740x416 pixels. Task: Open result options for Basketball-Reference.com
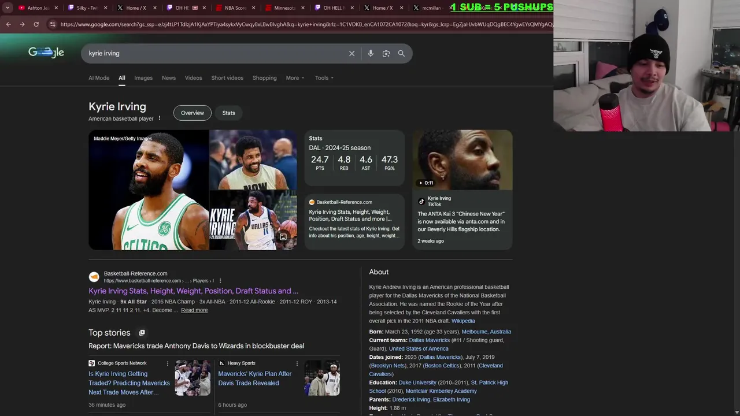click(220, 281)
